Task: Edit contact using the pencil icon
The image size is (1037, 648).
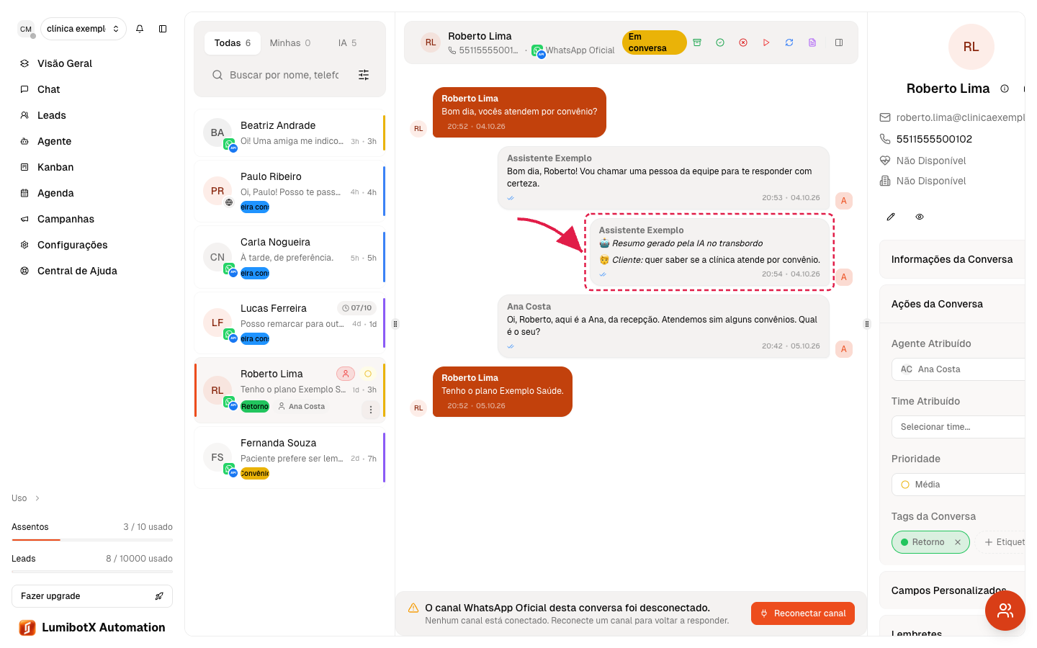Action: pos(891,217)
